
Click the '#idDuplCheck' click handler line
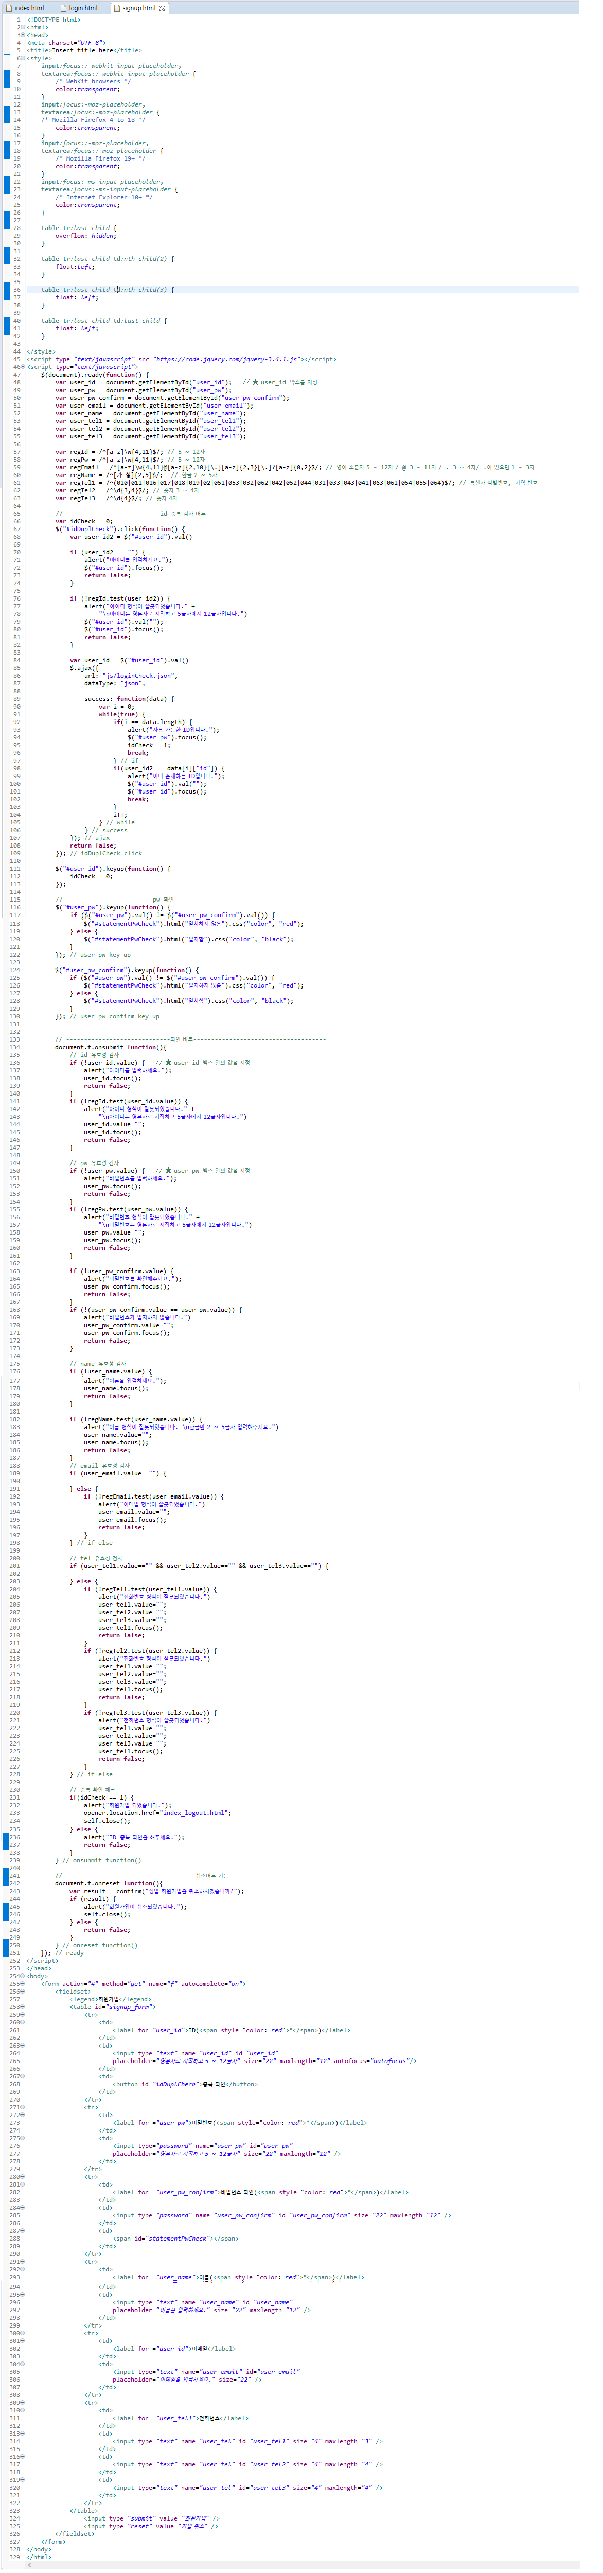pos(120,528)
